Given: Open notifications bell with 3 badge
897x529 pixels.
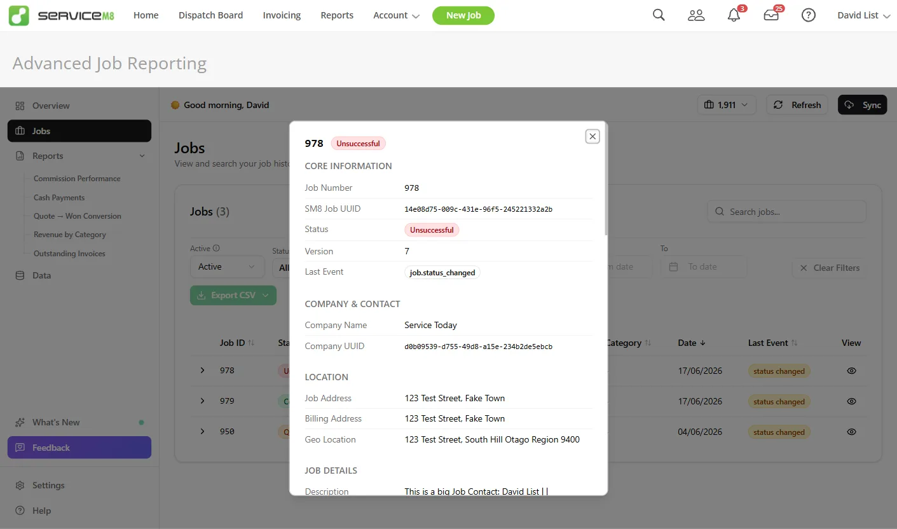Looking at the screenshot, I should tap(734, 15).
